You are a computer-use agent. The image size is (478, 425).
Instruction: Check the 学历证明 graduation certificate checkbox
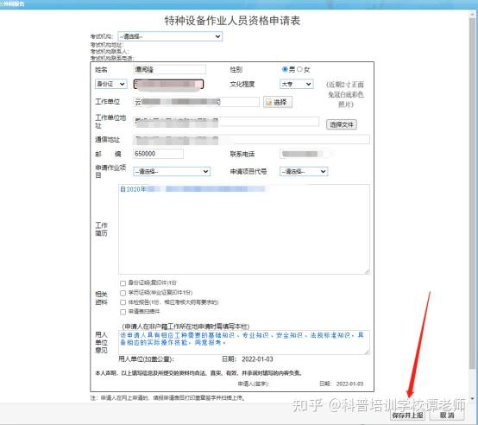[x=123, y=293]
